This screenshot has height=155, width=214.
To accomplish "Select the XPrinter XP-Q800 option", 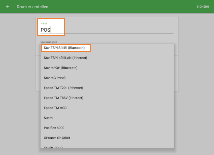I will coord(57,138).
